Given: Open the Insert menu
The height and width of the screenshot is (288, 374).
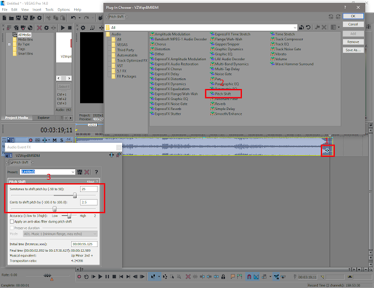Looking at the screenshot, I should [x=37, y=9].
